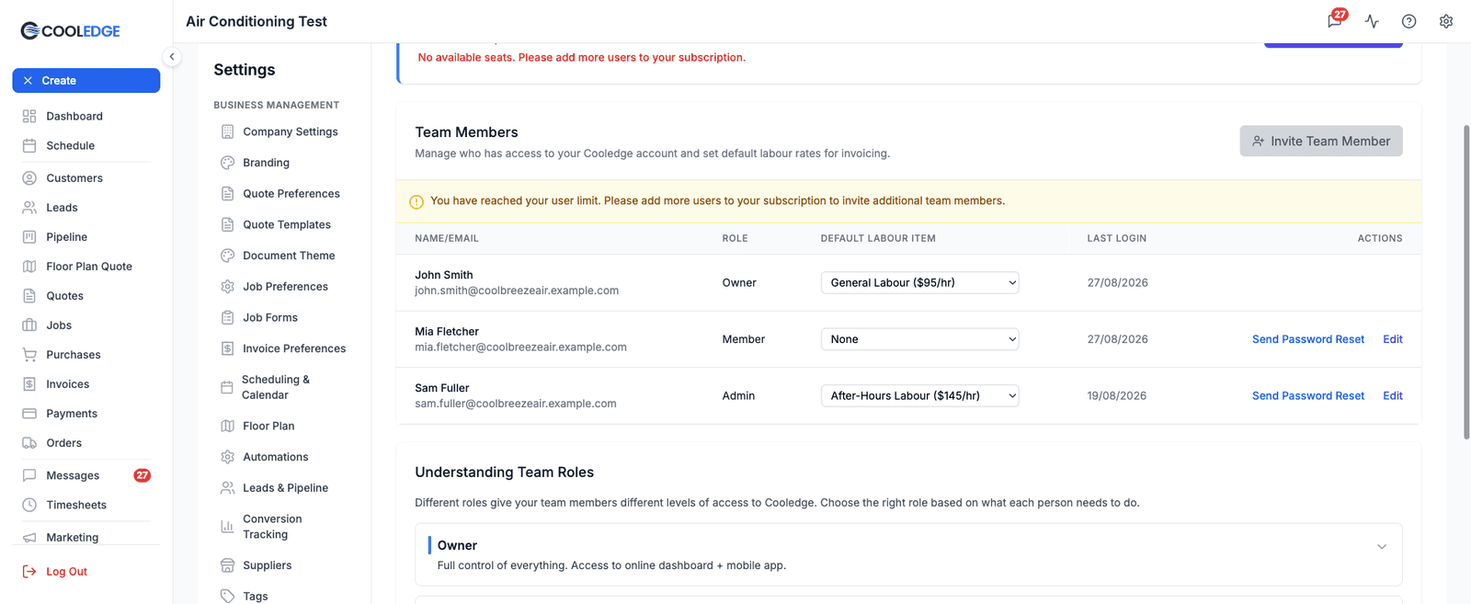This screenshot has height=604, width=1471.
Task: Edit Sam Fuller's team member entry
Action: (x=1392, y=395)
